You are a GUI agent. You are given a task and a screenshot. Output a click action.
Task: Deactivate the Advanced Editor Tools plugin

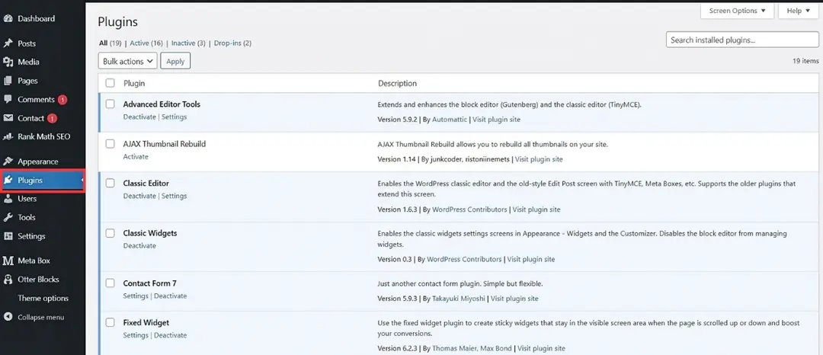click(139, 117)
